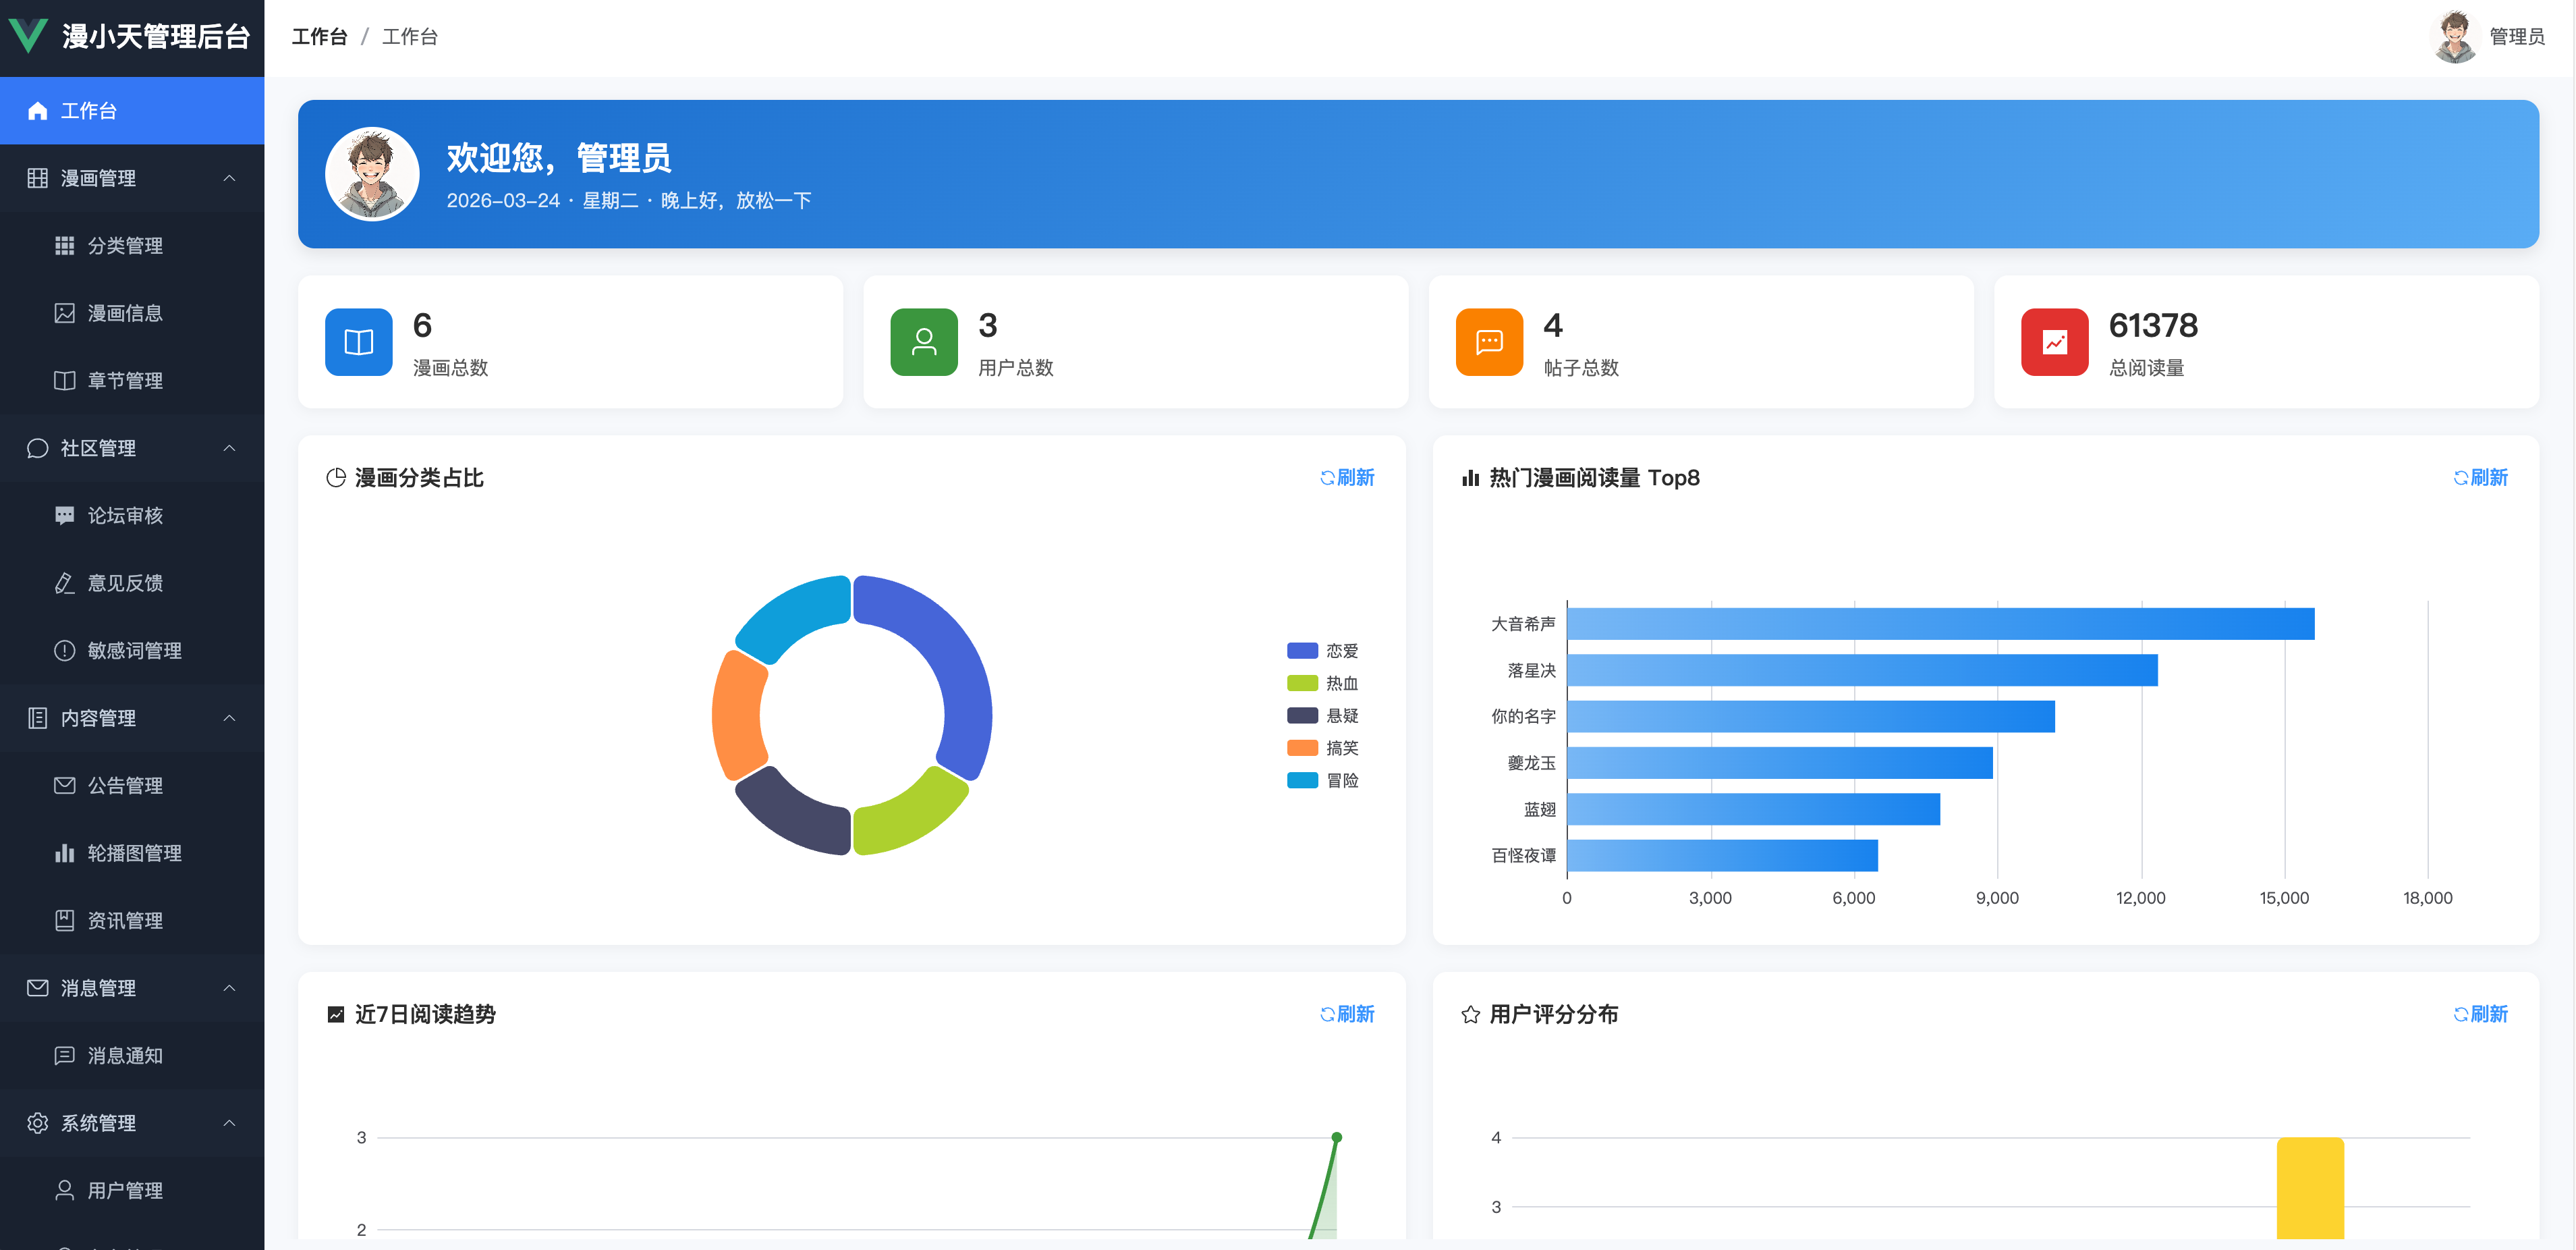Image resolution: width=2576 pixels, height=1250 pixels.
Task: Go to 工作台 in the sidebar
Action: pos(132,111)
